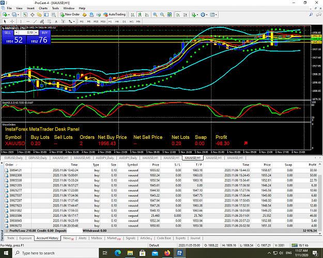The image size is (323, 258).
Task: Select the Vertical Line drawing tool
Action: pos(21,21)
